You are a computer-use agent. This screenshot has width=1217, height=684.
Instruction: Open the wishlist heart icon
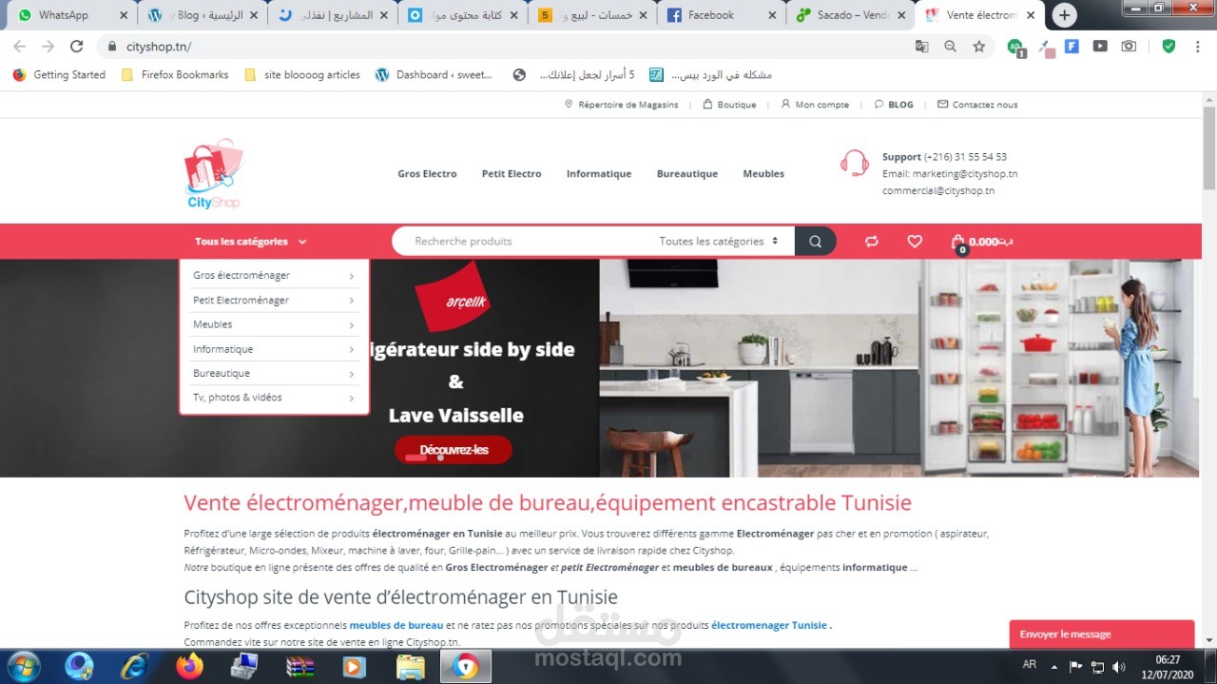(x=915, y=242)
